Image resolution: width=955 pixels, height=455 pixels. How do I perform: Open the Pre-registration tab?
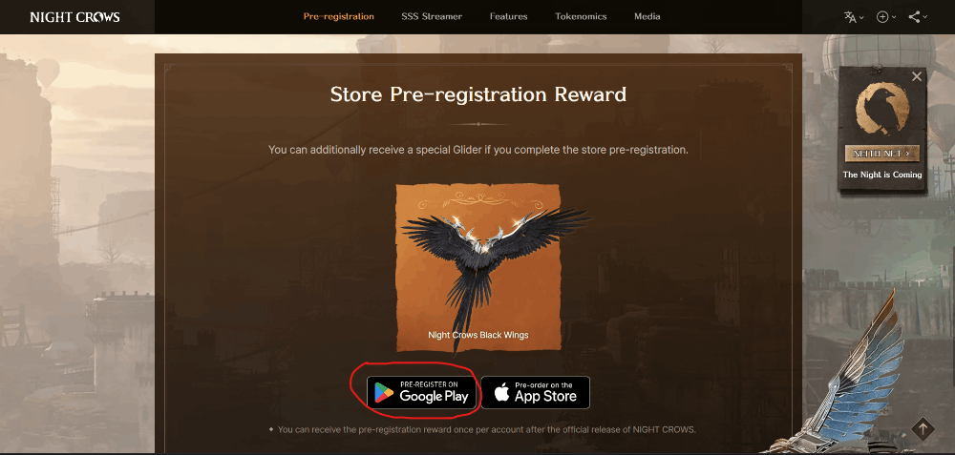coord(339,16)
